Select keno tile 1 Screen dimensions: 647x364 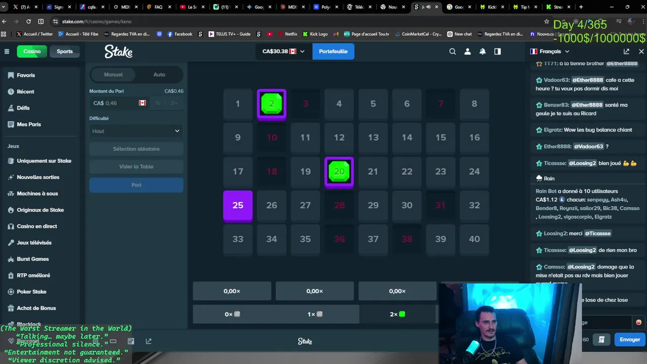tap(238, 104)
